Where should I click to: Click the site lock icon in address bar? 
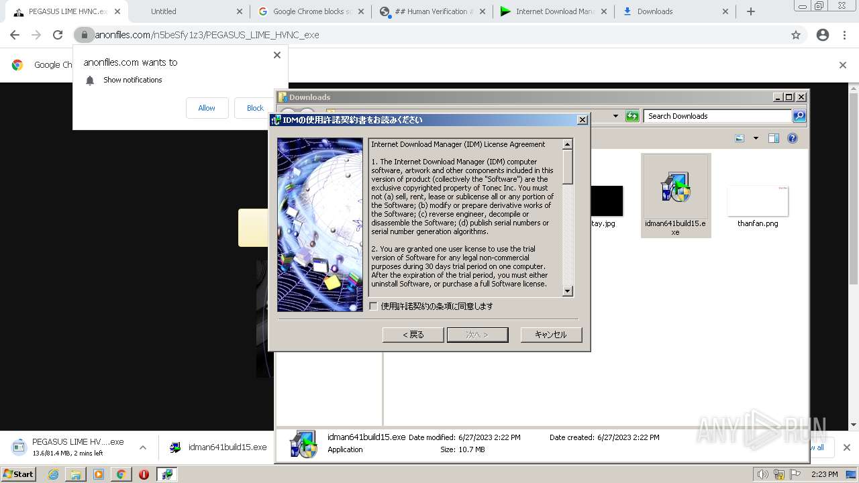tap(84, 35)
